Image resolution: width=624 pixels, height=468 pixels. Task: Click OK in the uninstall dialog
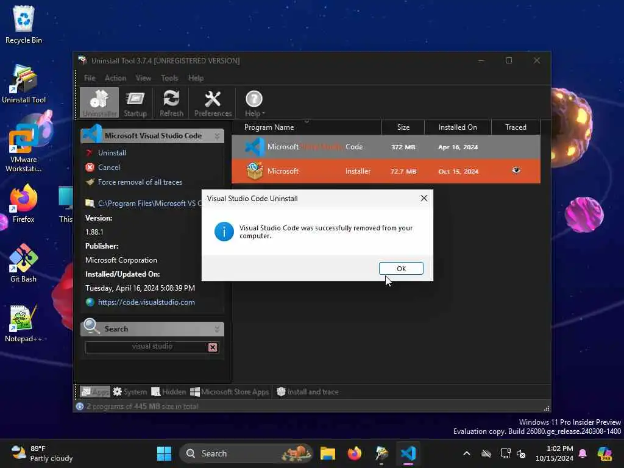point(401,269)
